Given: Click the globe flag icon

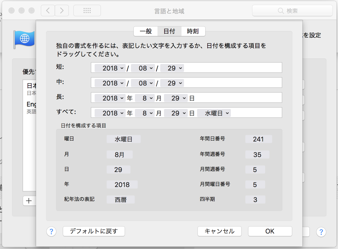Looking at the screenshot, I should 25,39.
